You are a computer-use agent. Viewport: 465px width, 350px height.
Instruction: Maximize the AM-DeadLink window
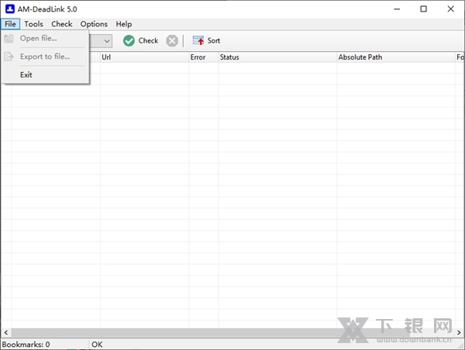pos(423,9)
